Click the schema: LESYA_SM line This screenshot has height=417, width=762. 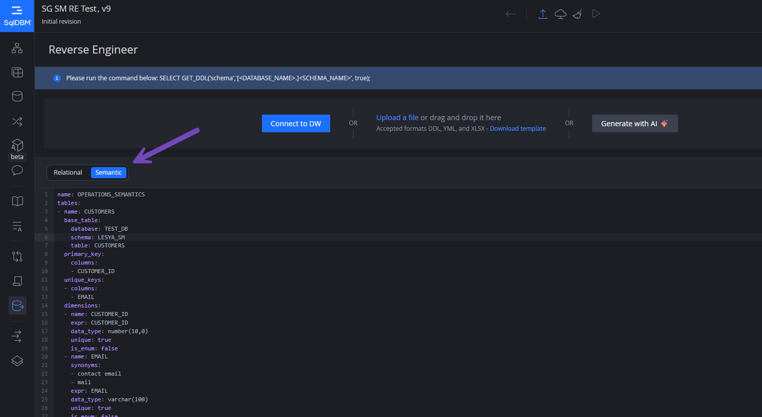pyautogui.click(x=98, y=237)
